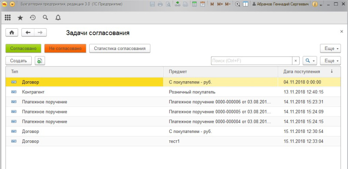Select the highlighted Договор row dated 04.11.2018
Image resolution: width=348 pixels, height=169 pixels.
(x=173, y=82)
